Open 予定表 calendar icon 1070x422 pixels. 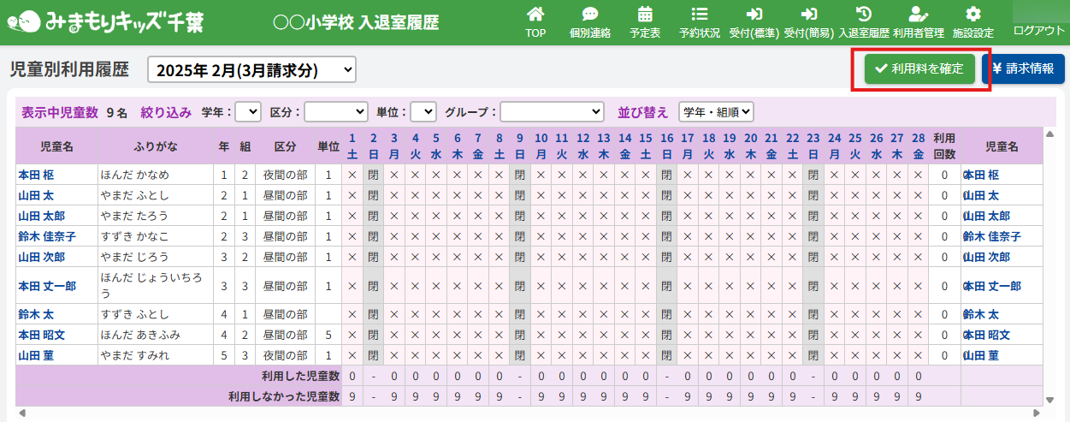click(645, 15)
